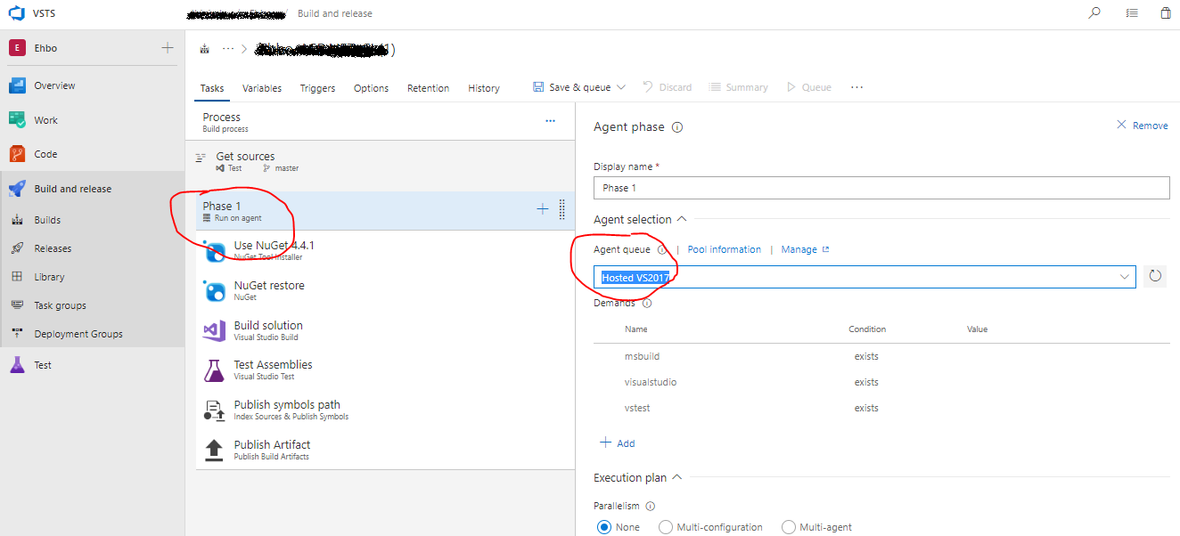The image size is (1180, 536).
Task: Click the visualstudio demand row
Action: click(x=881, y=382)
